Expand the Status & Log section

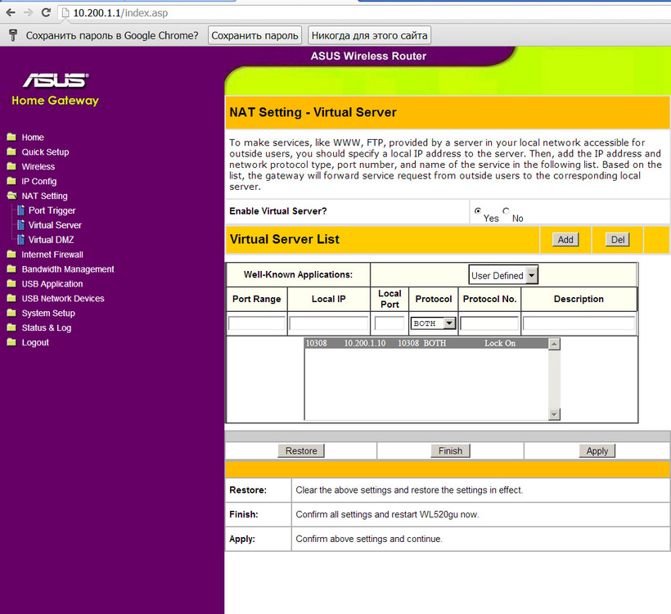46,327
